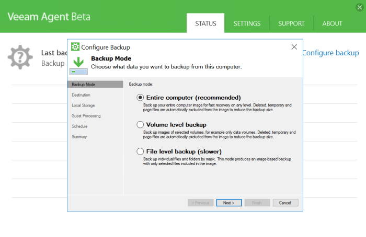Click the Cancel button

tap(285, 203)
